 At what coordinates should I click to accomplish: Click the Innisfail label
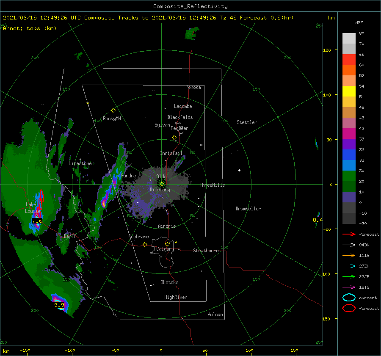pos(171,153)
